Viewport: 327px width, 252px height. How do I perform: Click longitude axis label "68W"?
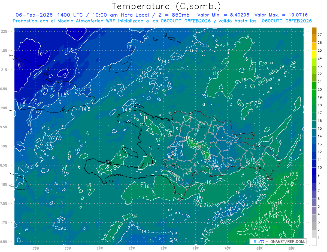coord(291,248)
